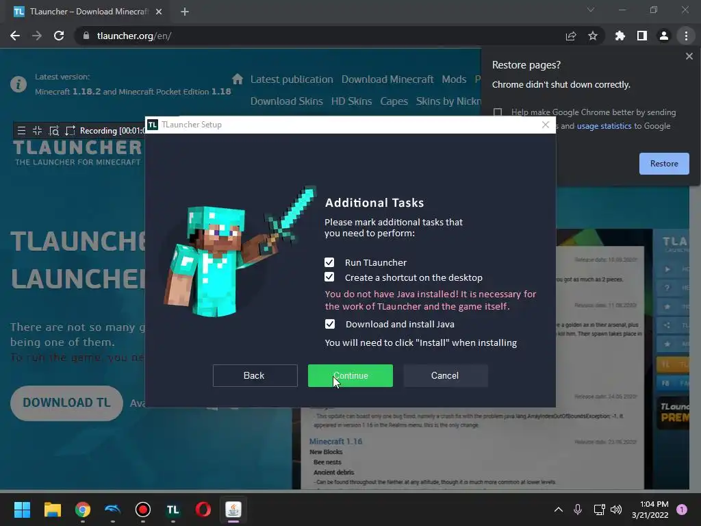The image size is (701, 526).
Task: Open TLauncher taskbar icon
Action: click(173, 510)
